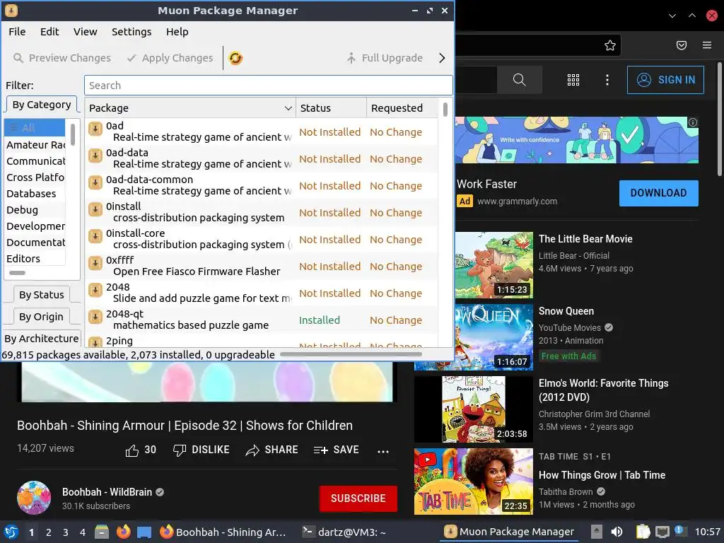Click the ad info icon on the banner

pyautogui.click(x=693, y=122)
